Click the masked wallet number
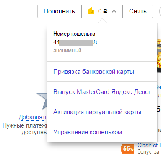Viewport: 161px width, 164px height. pos(75,42)
